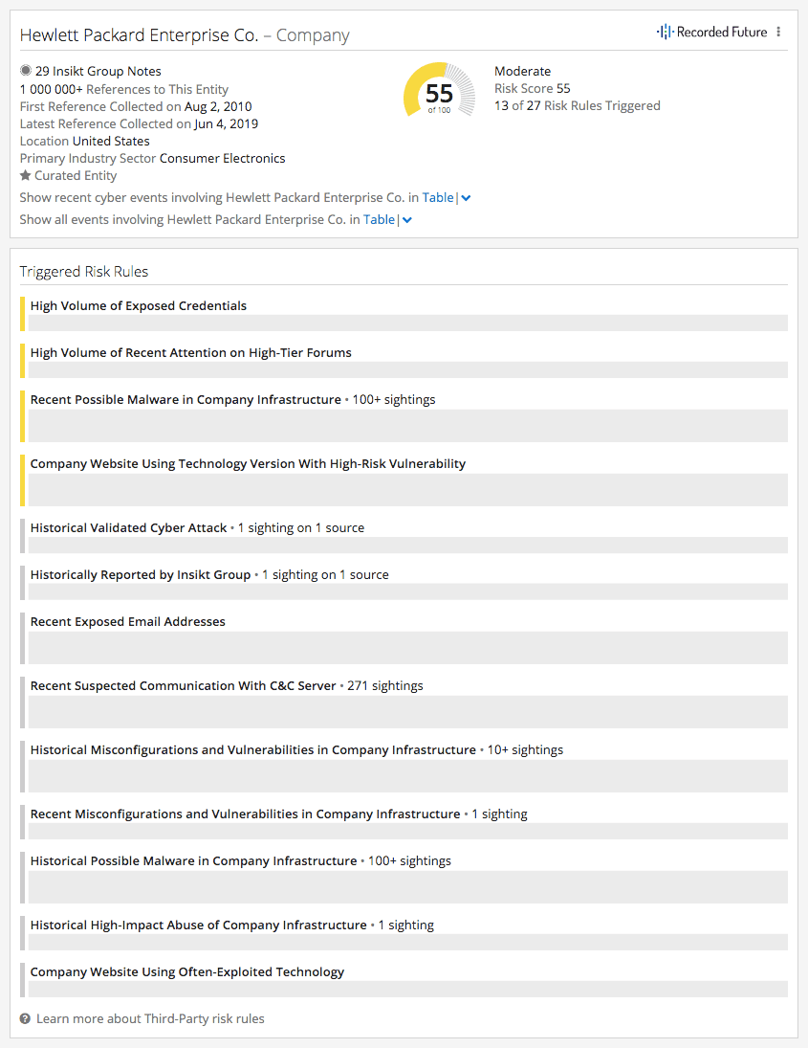Open all events in Table link
Viewport: 808px width, 1048px height.
coord(379,220)
